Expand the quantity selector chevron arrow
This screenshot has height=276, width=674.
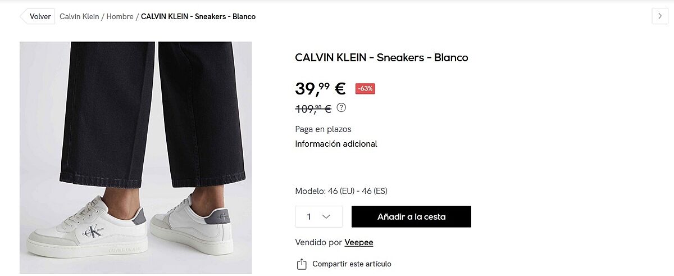(x=326, y=216)
